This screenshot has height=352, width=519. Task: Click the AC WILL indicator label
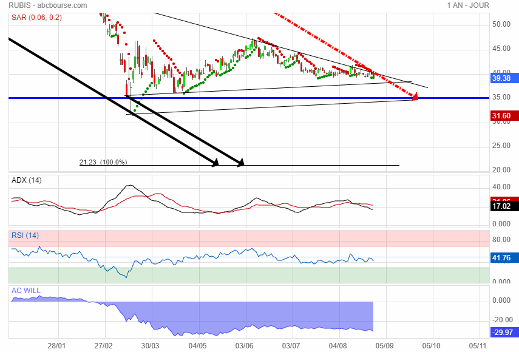click(26, 291)
